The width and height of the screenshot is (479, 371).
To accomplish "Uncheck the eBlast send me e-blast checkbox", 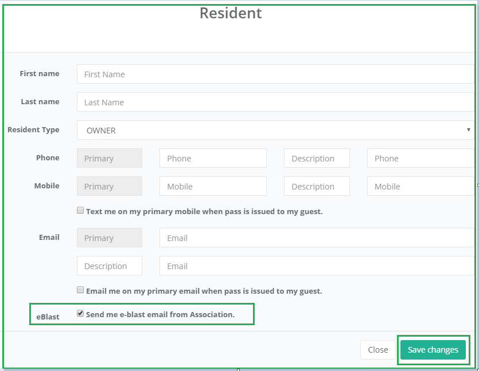I will coord(81,314).
